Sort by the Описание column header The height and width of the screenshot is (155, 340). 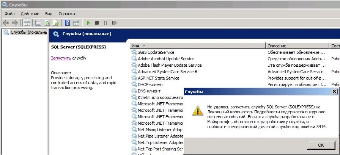click(x=297, y=46)
